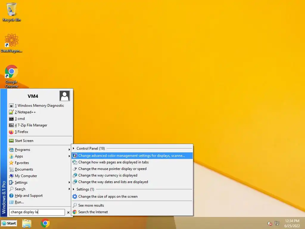Viewport: 305px width, 229px height.
Task: Collapse the Settings (1) results group
Action: click(74, 189)
